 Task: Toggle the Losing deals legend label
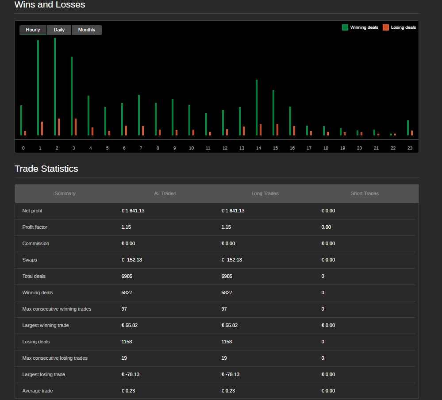pos(404,27)
